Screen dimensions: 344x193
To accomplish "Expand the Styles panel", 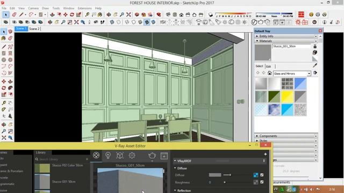I will point(286,140).
